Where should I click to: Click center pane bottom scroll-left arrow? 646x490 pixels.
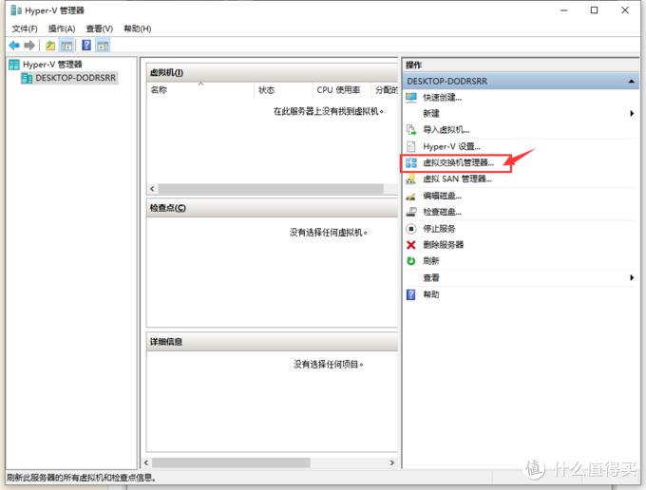click(x=146, y=462)
